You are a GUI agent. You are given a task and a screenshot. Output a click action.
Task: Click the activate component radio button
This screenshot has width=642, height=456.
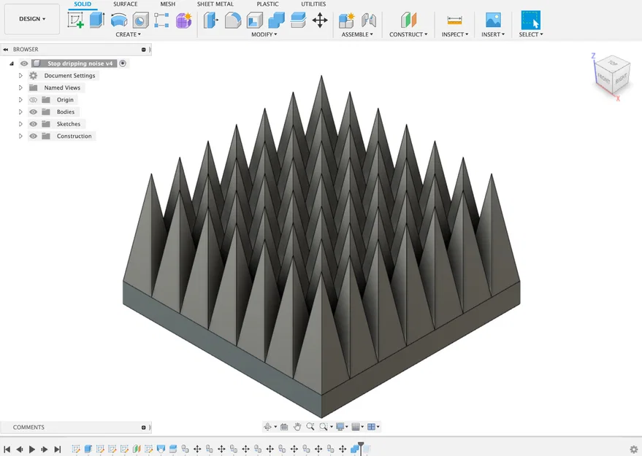point(123,63)
